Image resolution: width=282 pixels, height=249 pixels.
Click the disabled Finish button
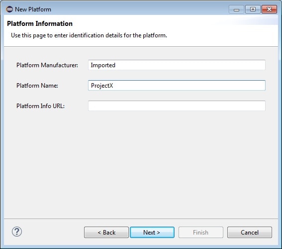(x=201, y=233)
